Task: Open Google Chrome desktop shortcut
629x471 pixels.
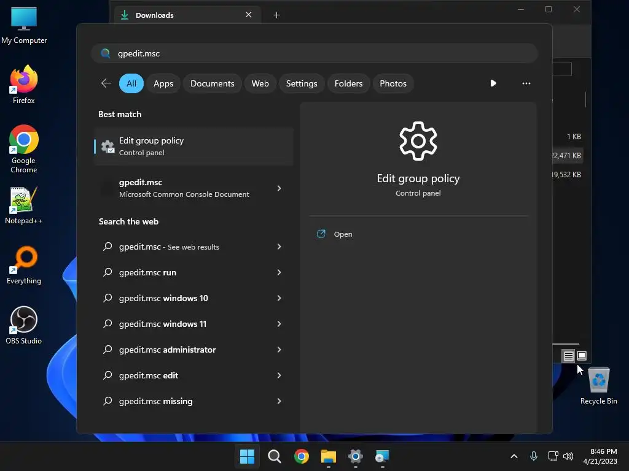Action: [24, 149]
